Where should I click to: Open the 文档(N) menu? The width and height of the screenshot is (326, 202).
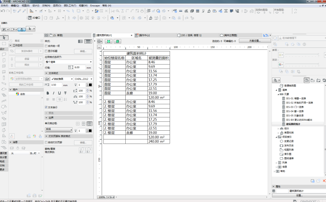(46, 5)
